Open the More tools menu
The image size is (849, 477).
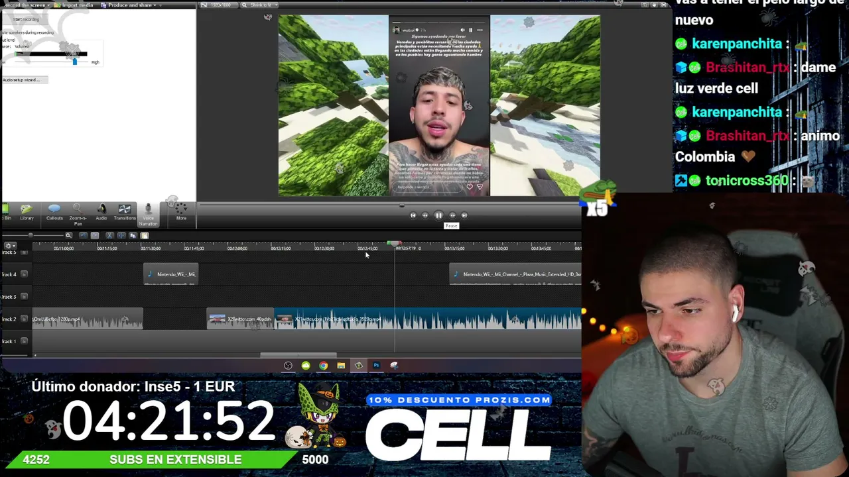181,212
